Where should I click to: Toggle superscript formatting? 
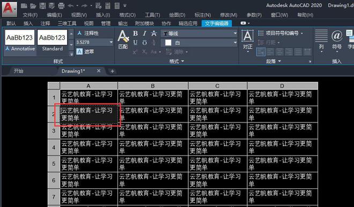135,52
